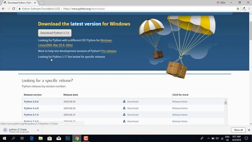Show hidden system tray icons
252x142 pixels.
tap(208, 138)
